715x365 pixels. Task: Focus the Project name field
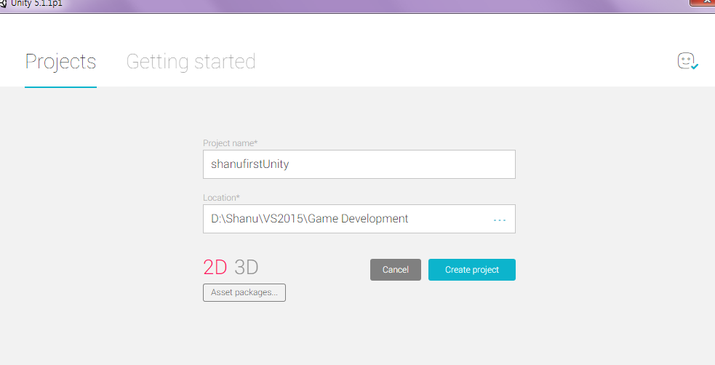pos(359,164)
